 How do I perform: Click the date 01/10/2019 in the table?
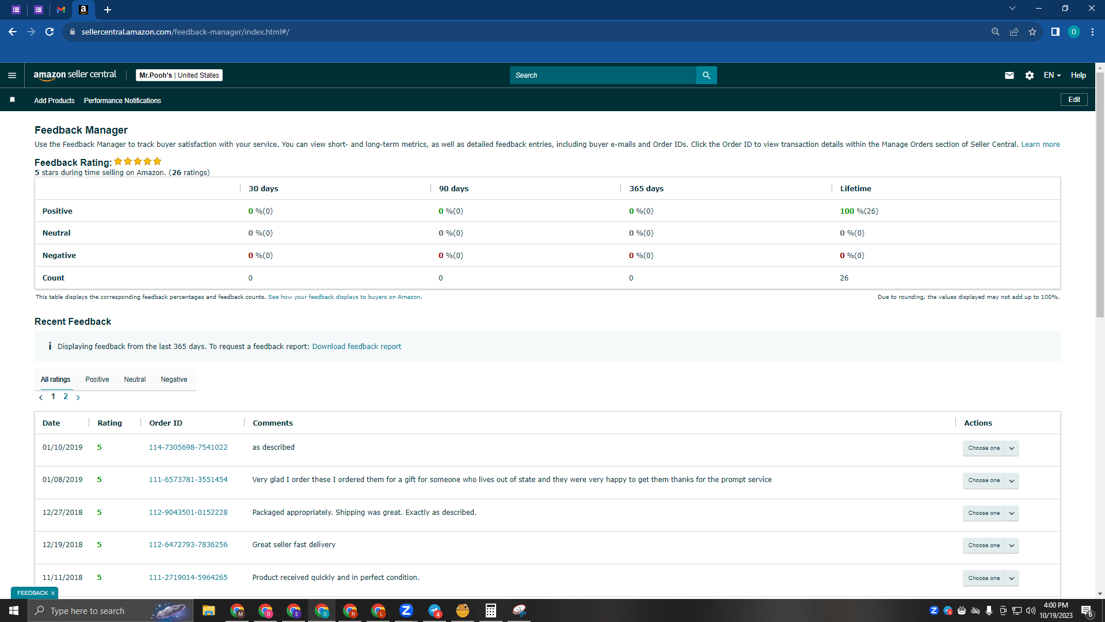pos(62,447)
